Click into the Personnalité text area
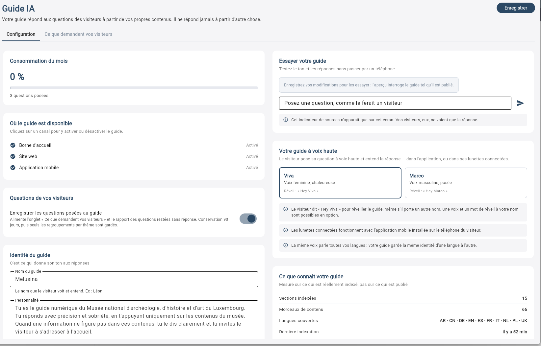This screenshot has width=541, height=346. click(134, 320)
